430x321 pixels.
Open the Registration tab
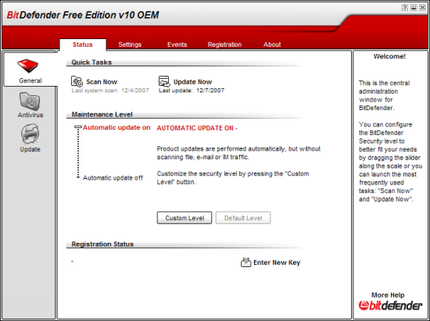tap(224, 45)
